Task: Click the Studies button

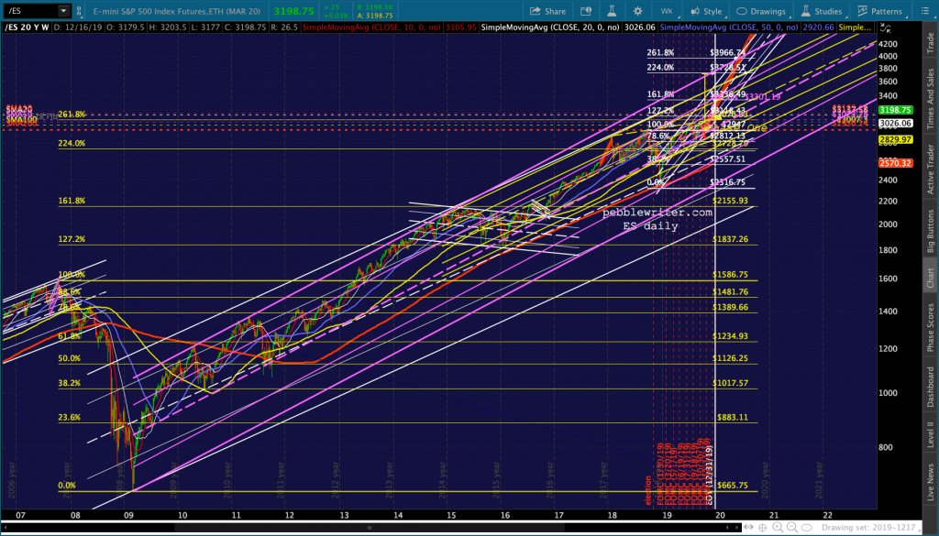Action: 822,11
